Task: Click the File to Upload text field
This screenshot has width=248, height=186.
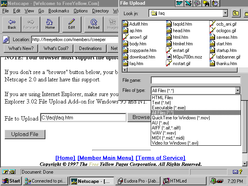Action: click(x=83, y=117)
